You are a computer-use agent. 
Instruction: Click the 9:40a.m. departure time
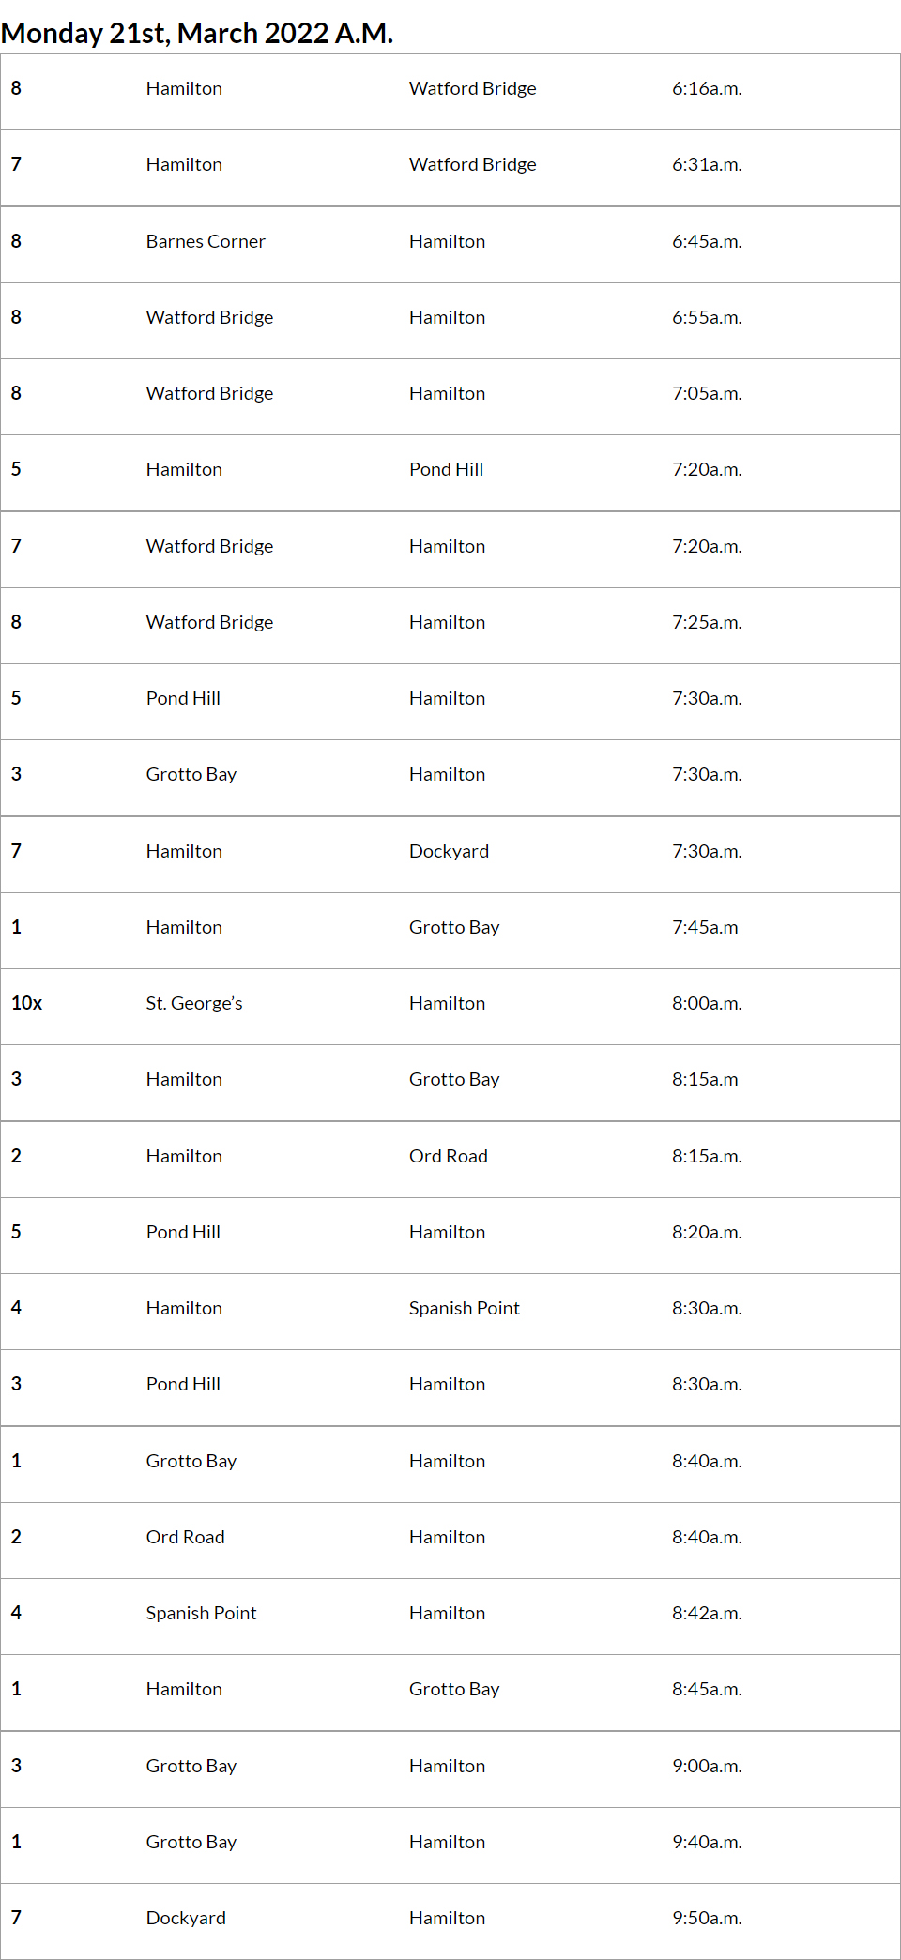pyautogui.click(x=707, y=1843)
